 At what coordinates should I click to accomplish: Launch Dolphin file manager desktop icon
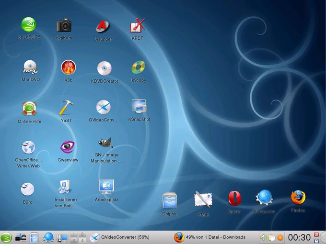click(170, 200)
